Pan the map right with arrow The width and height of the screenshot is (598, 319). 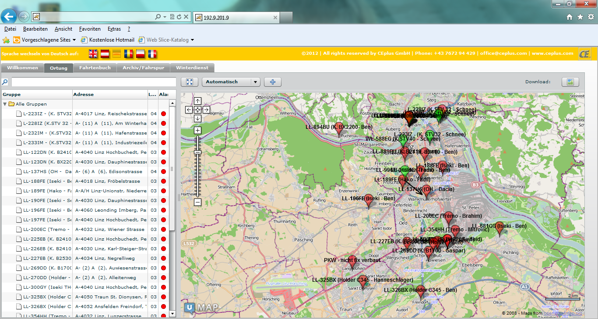click(206, 110)
